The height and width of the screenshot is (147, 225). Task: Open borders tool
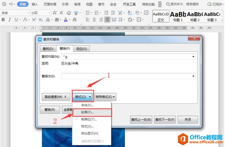click(139, 19)
